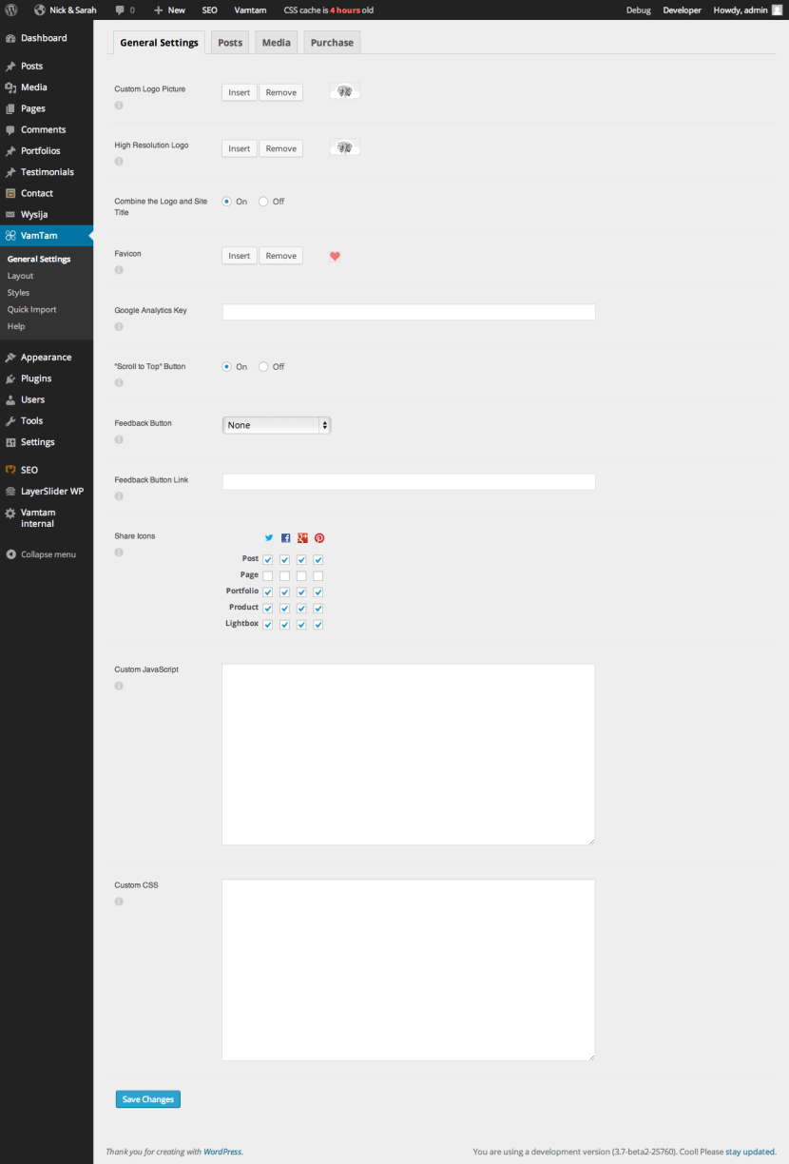Select Off for Scroll to Top button
The width and height of the screenshot is (789, 1164).
pyautogui.click(x=264, y=367)
